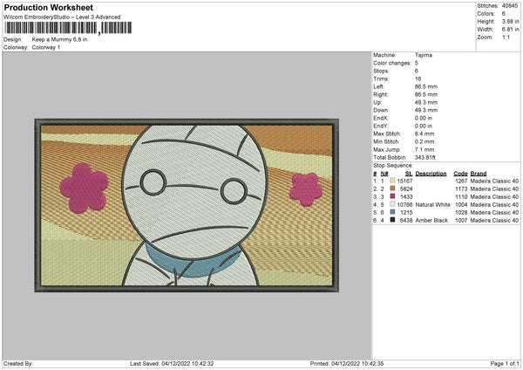This screenshot has height=370, width=523.
Task: Click the 'EndX:' label
Action: click(x=381, y=118)
